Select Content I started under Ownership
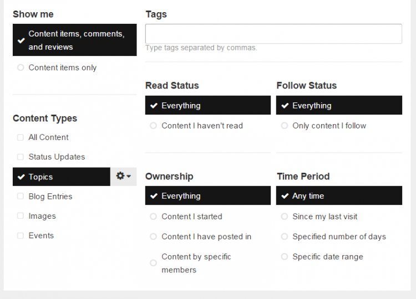 191,216
